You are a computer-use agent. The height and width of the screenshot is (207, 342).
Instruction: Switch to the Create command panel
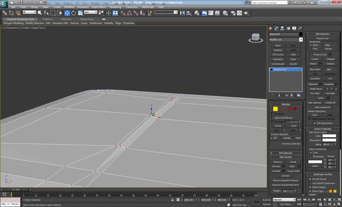271,28
